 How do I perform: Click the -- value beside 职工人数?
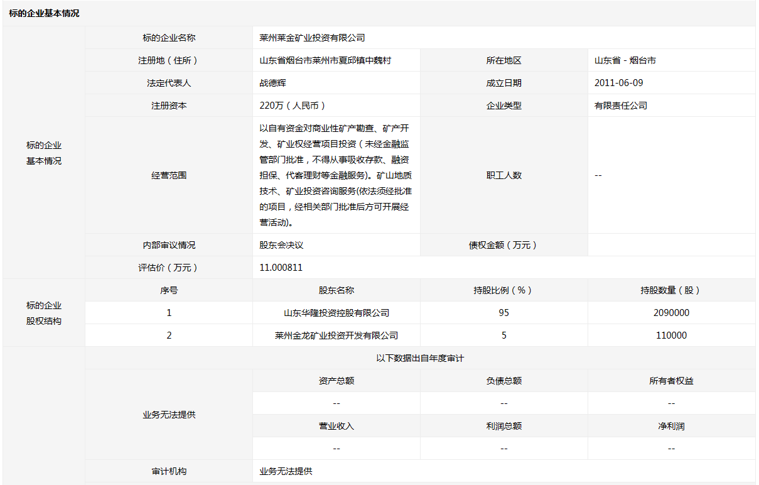598,175
